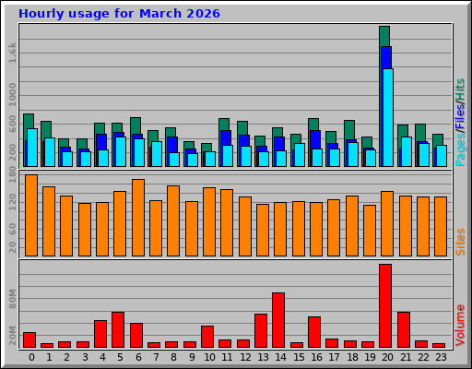Click the '1000' y-axis label

click(x=12, y=95)
